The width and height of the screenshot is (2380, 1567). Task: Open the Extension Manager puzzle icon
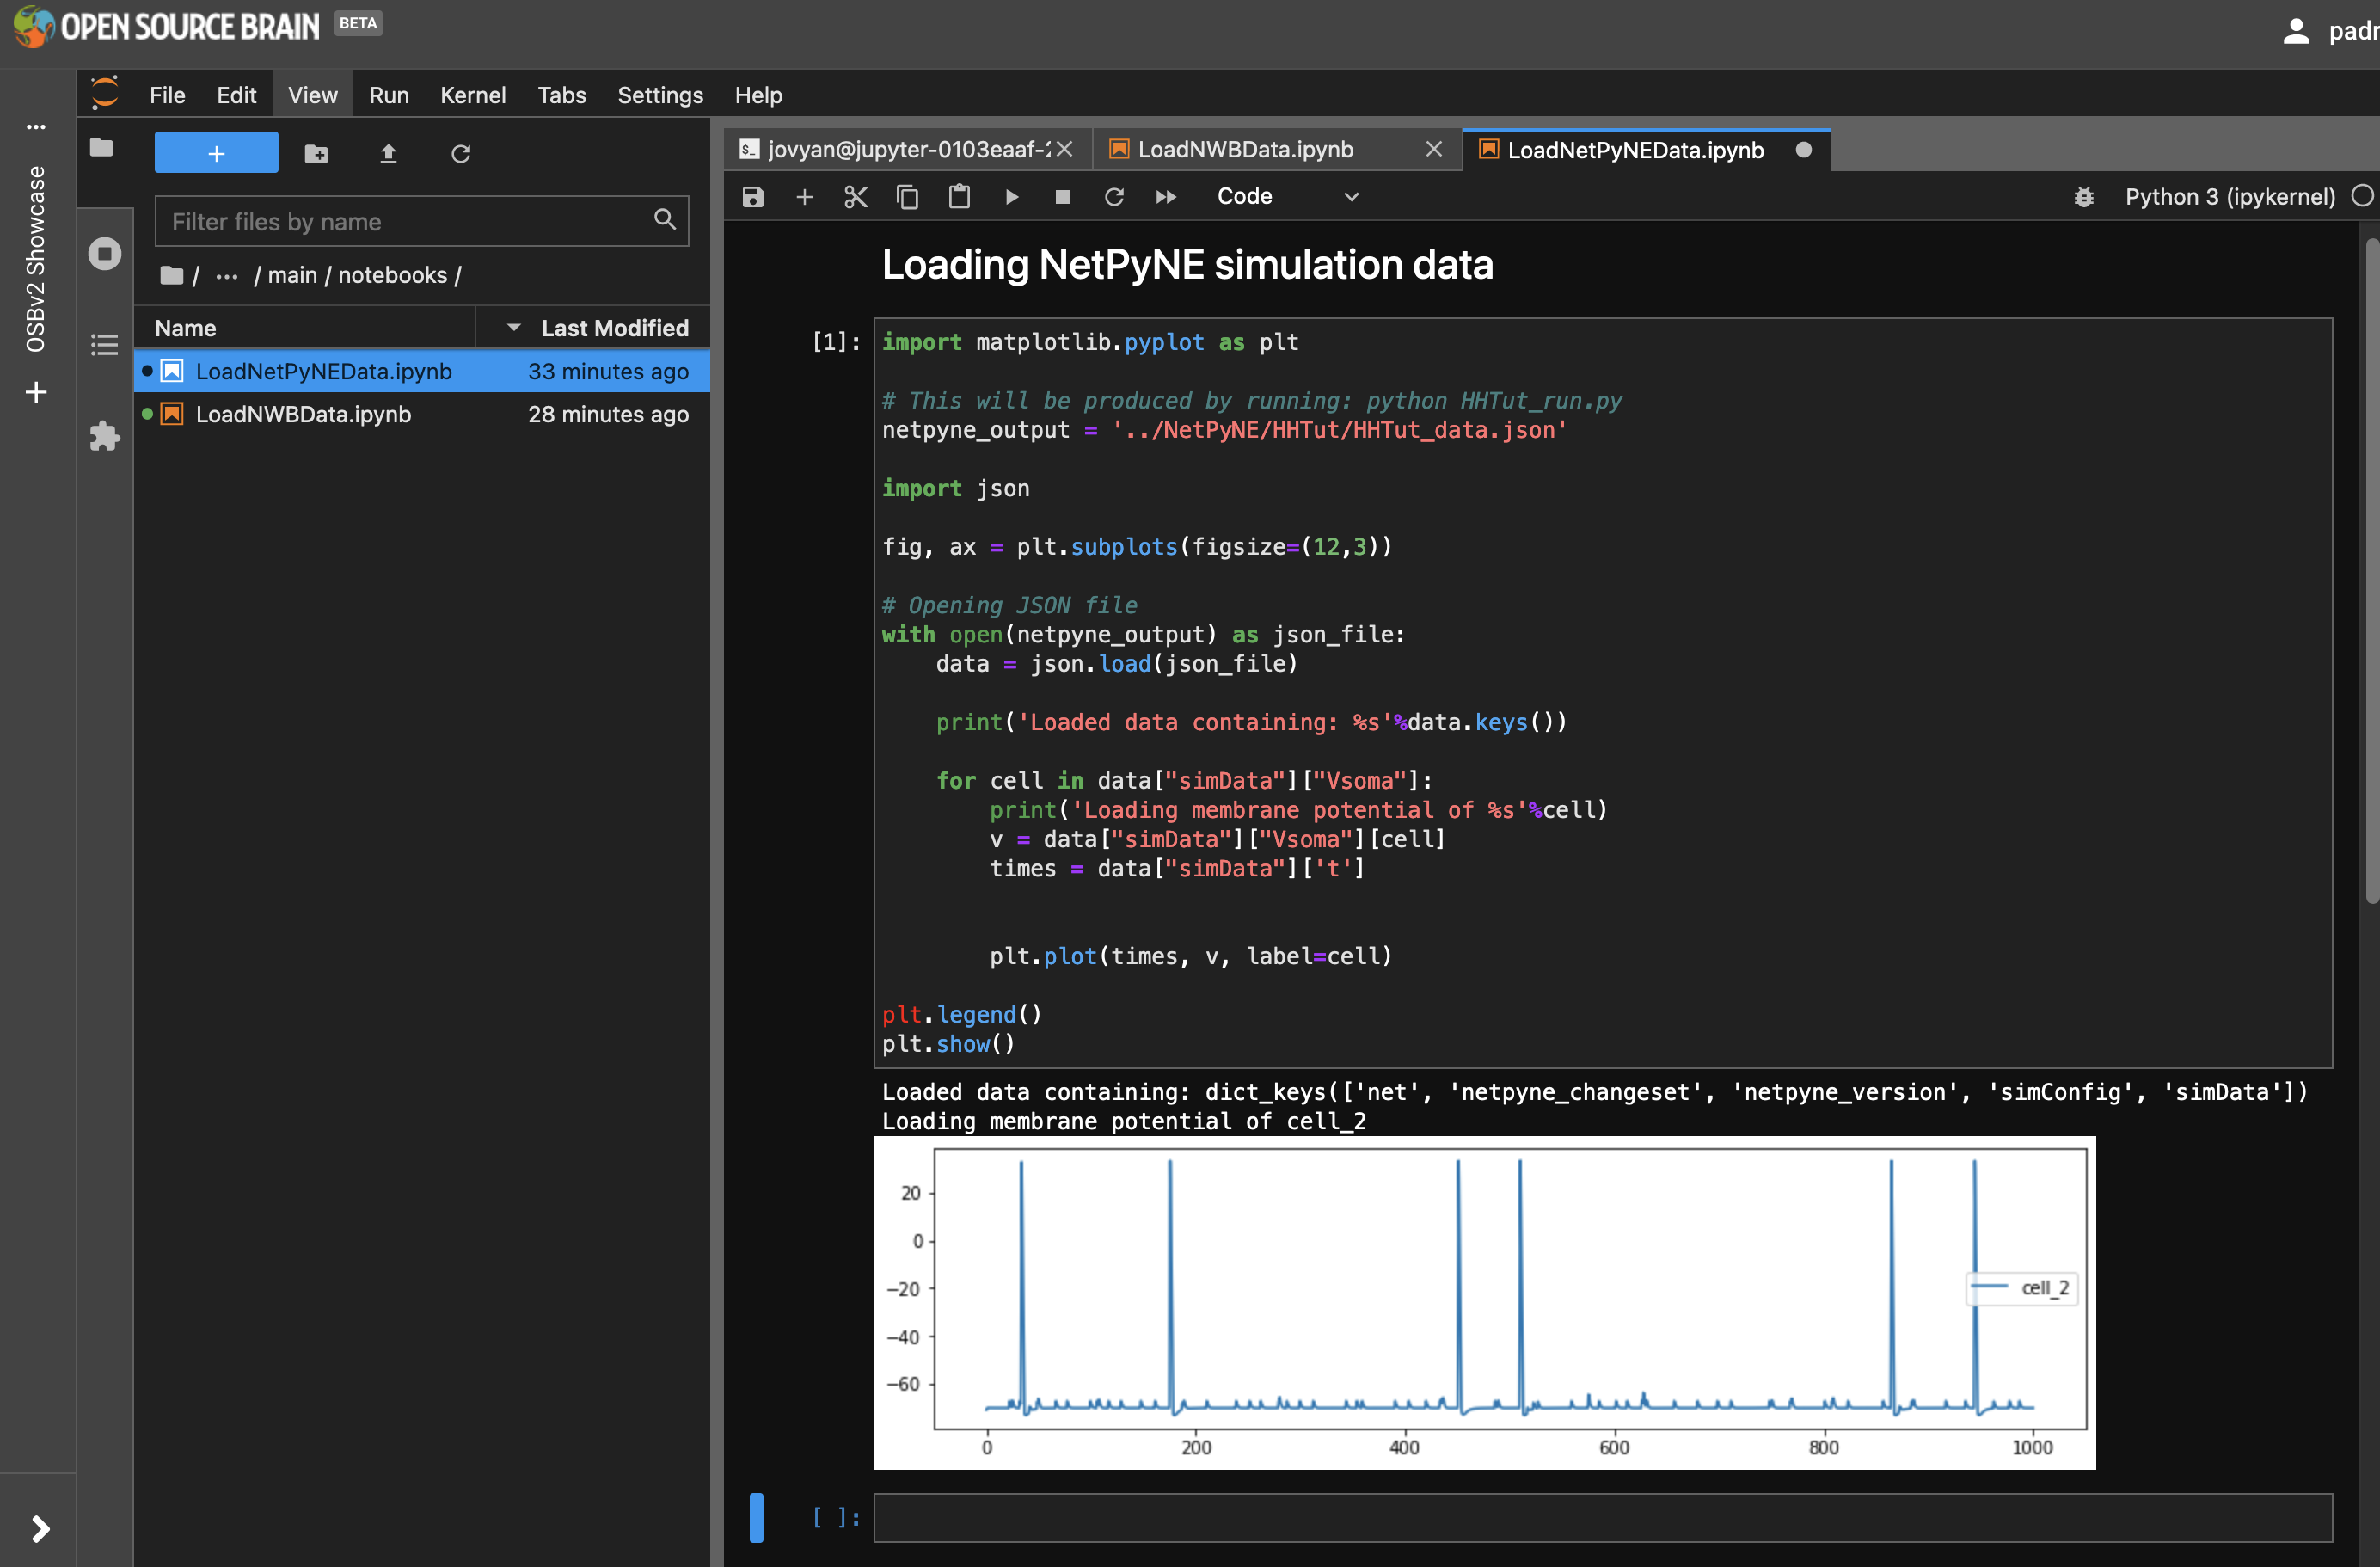(x=104, y=436)
